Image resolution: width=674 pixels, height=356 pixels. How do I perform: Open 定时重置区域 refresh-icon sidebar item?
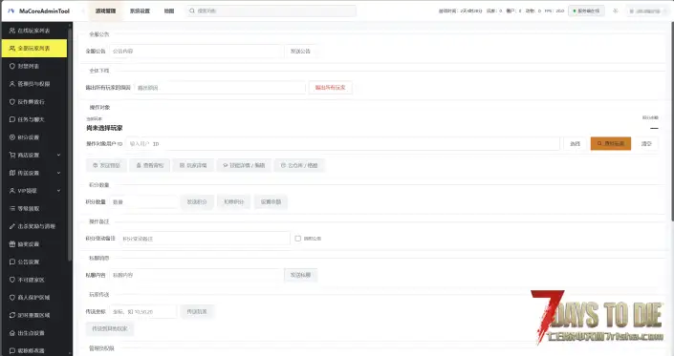pyautogui.click(x=34, y=315)
